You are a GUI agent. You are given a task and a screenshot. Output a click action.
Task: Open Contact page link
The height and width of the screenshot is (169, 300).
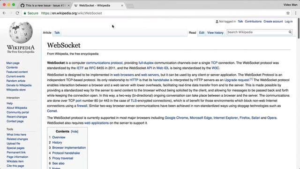coord(15,121)
